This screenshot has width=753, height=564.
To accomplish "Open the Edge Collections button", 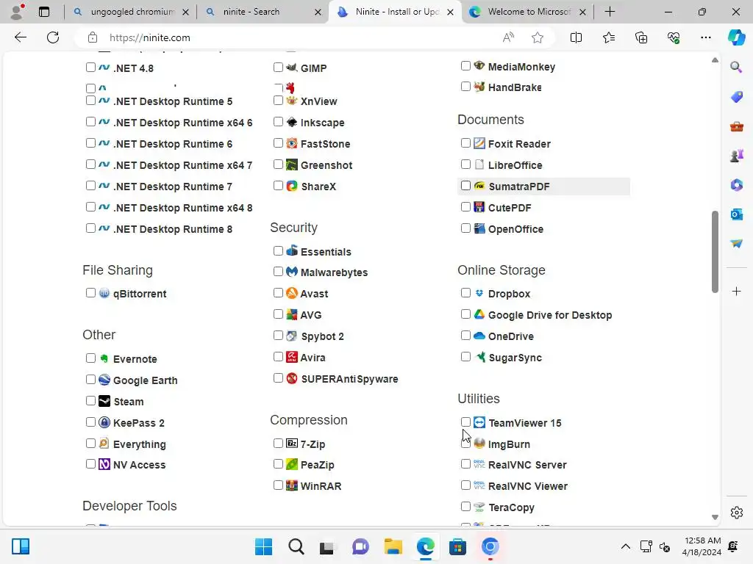I will point(641,37).
